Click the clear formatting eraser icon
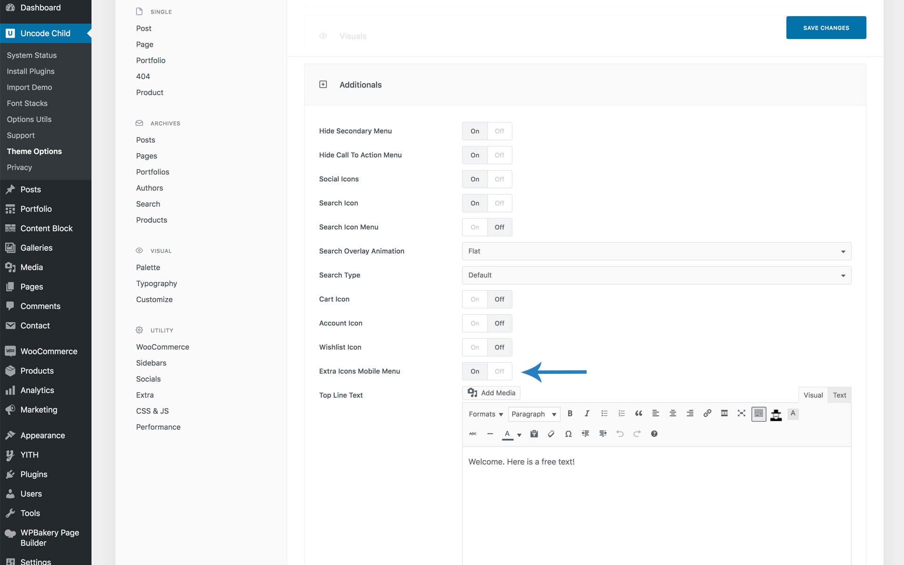 (x=551, y=434)
